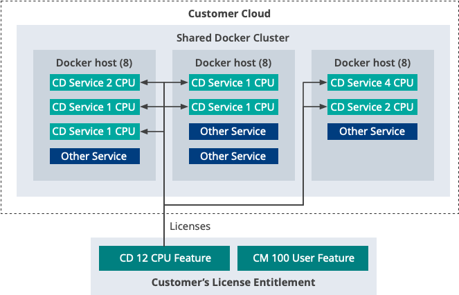This screenshot has width=459, height=295.
Task: Click Other Service in the left Docker host
Action: (x=94, y=156)
